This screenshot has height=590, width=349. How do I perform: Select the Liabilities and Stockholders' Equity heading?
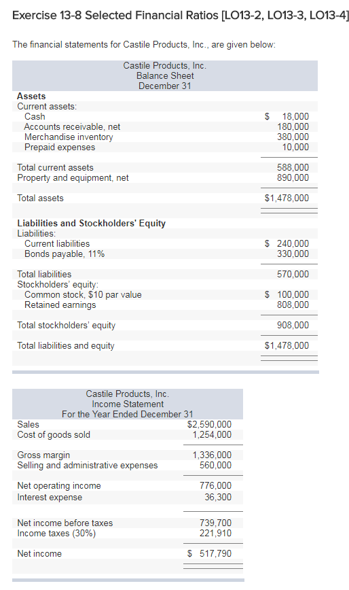pos(91,223)
